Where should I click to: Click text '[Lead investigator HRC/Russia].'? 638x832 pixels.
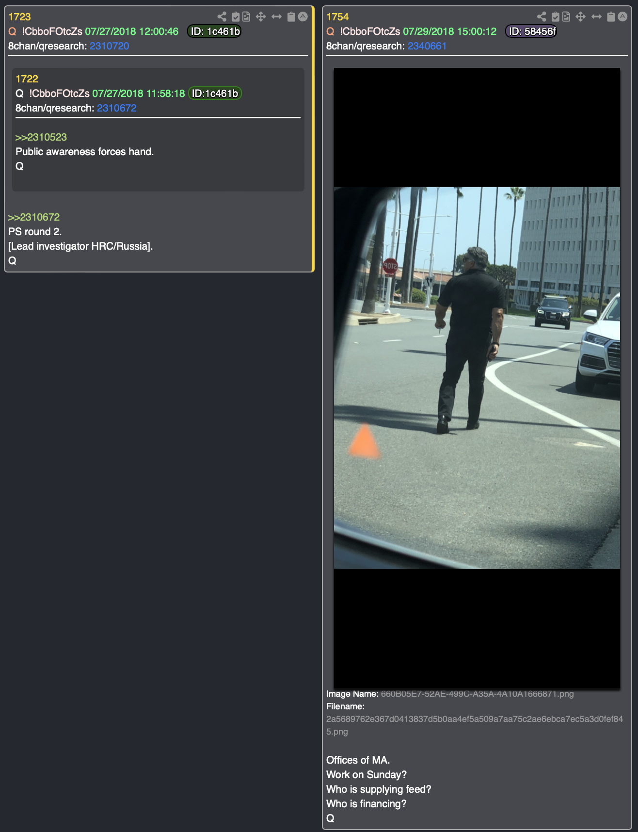tap(80, 246)
